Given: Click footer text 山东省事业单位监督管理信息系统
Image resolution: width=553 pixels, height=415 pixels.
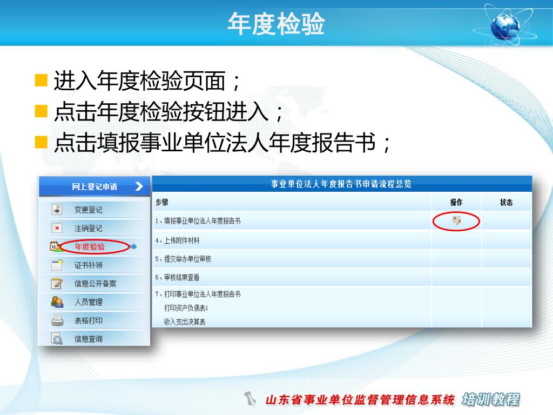Looking at the screenshot, I should (360, 400).
